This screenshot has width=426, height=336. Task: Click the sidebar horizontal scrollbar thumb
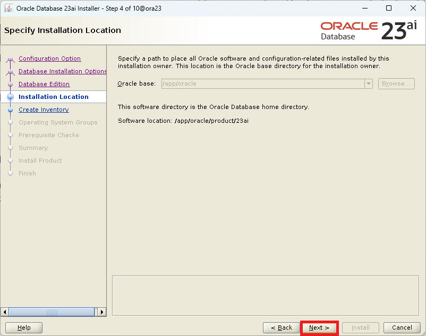(52, 312)
